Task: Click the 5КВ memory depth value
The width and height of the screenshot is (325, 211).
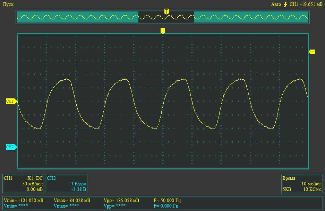Action: (287, 189)
